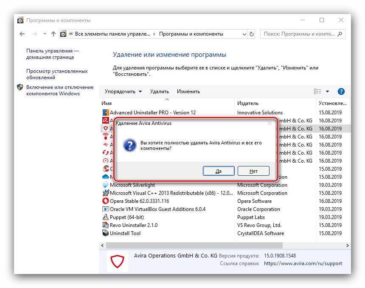Navigate up one level with up arrow
This screenshot has height=288, width=365.
pos(53,34)
